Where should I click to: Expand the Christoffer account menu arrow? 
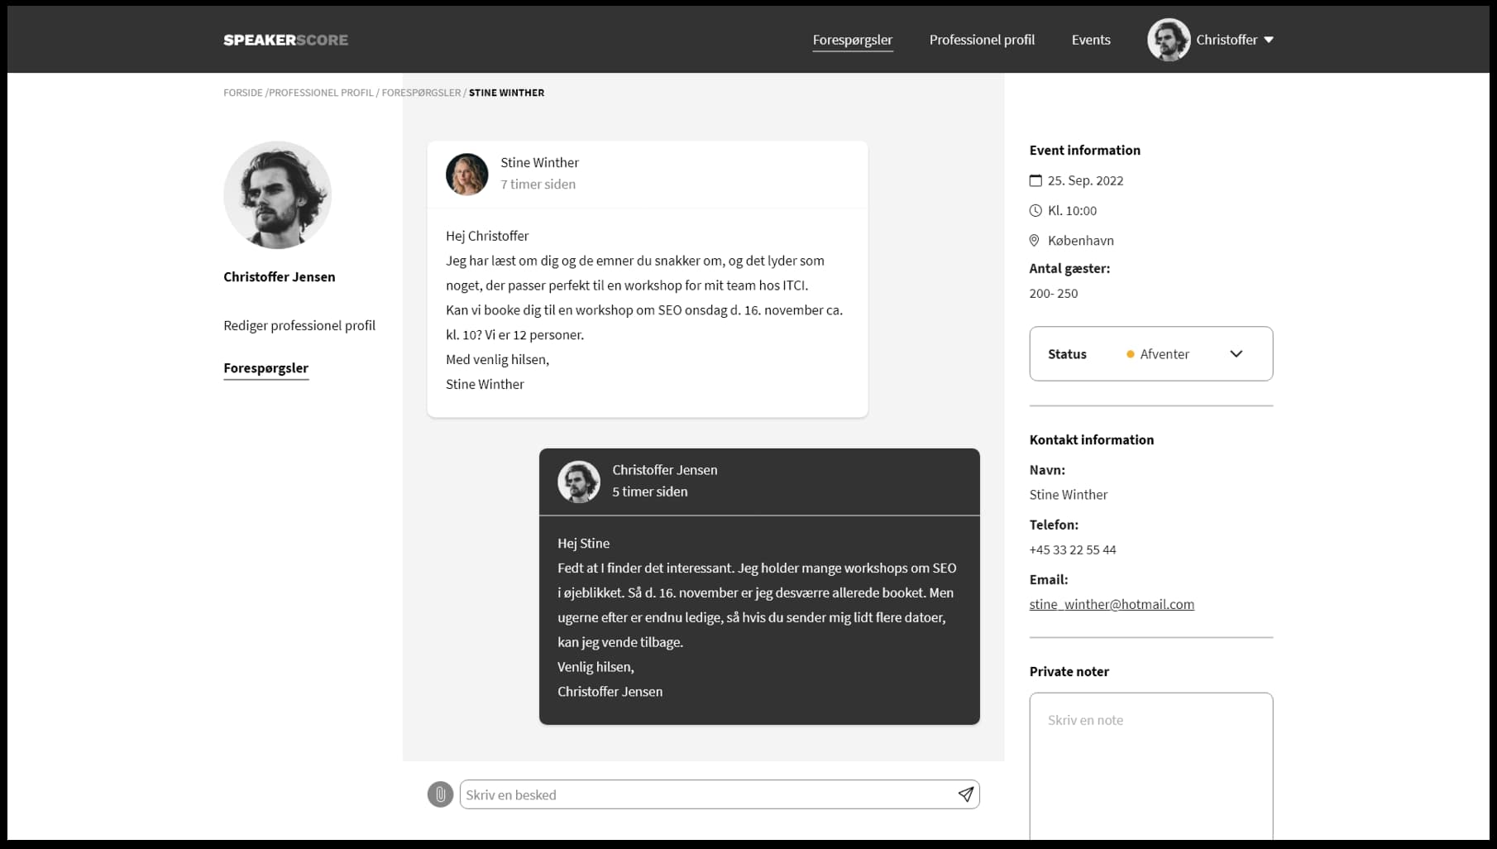click(1269, 39)
